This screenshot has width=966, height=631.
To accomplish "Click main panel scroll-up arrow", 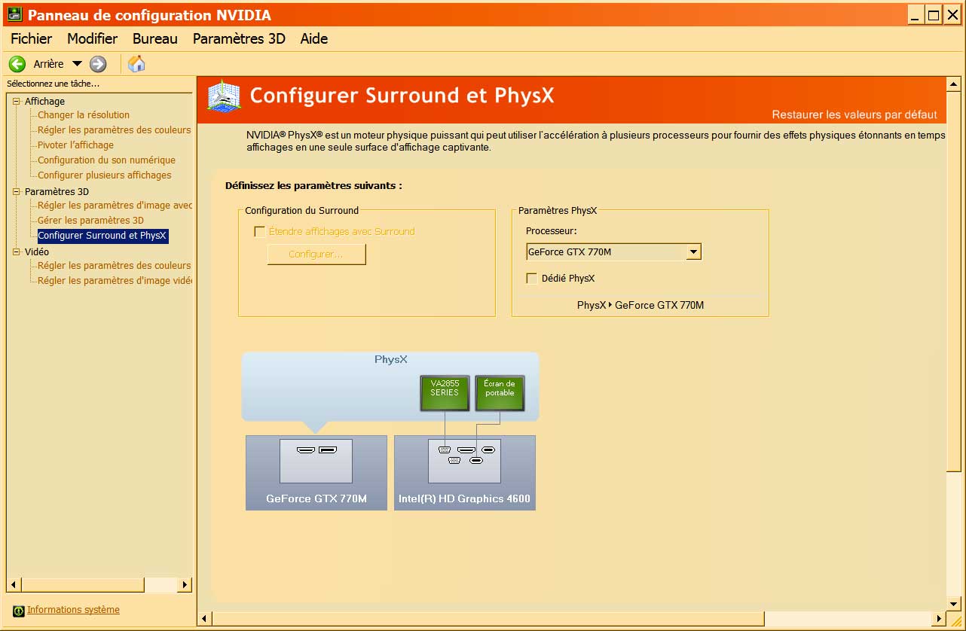I will click(953, 84).
